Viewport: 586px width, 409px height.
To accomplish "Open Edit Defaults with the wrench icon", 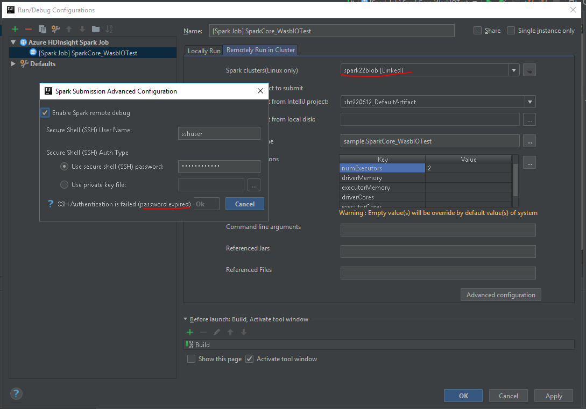I will [x=55, y=29].
